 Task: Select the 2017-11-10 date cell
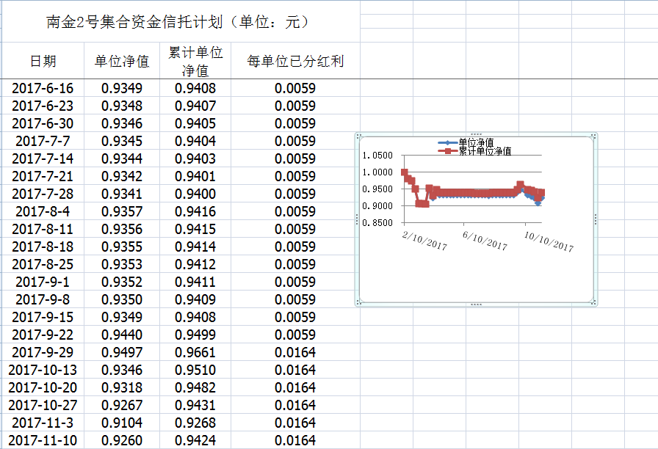pyautogui.click(x=43, y=440)
